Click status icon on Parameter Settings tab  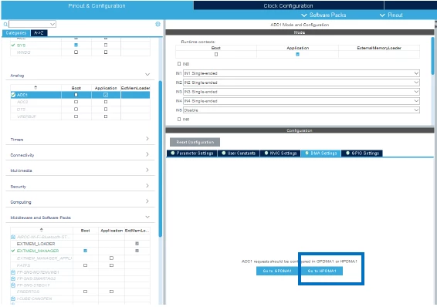point(173,153)
